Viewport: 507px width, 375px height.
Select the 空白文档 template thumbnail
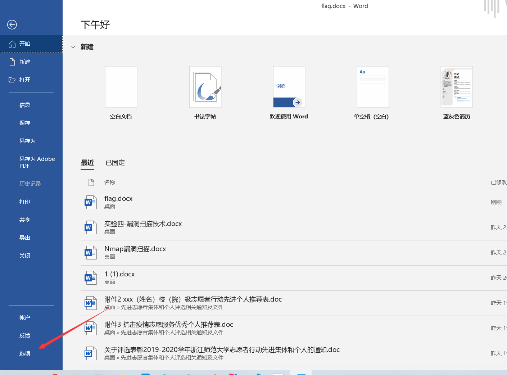(121, 87)
